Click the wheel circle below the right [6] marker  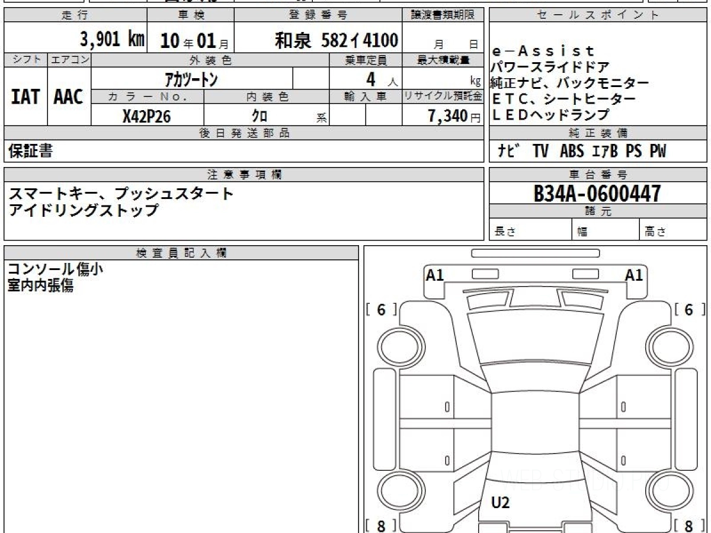(x=667, y=344)
